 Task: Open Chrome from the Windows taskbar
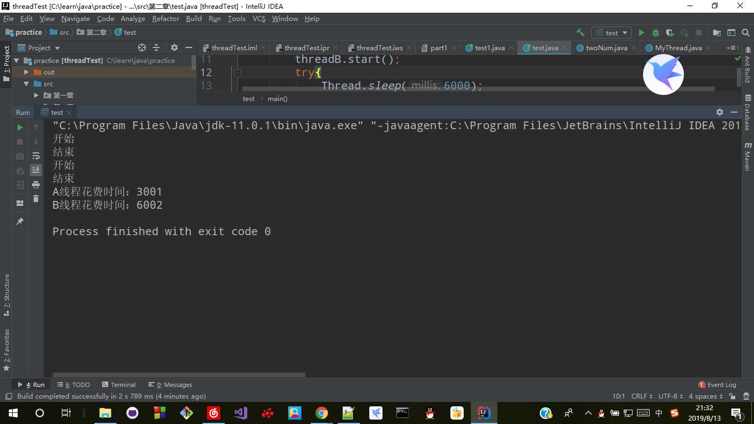tap(321, 413)
